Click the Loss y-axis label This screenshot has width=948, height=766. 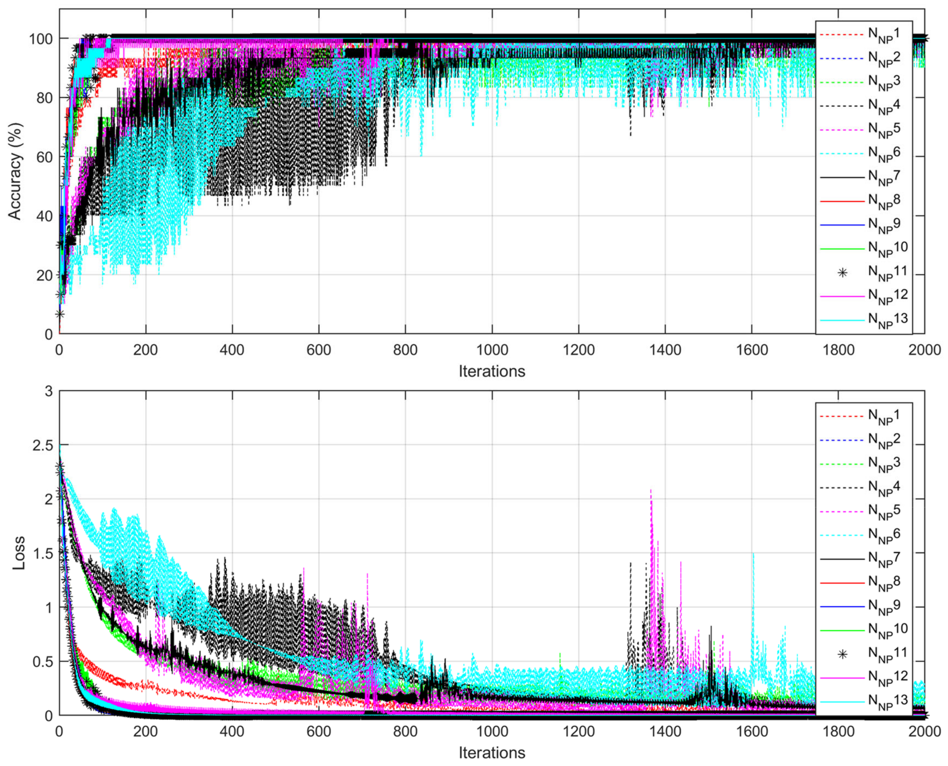[x=19, y=553]
